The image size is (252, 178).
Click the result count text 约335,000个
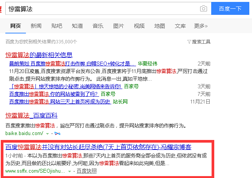click(65, 42)
